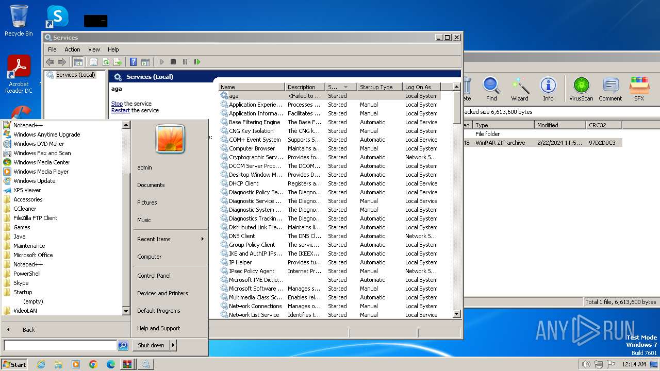Open the File menu in Services
The height and width of the screenshot is (371, 660).
click(52, 49)
